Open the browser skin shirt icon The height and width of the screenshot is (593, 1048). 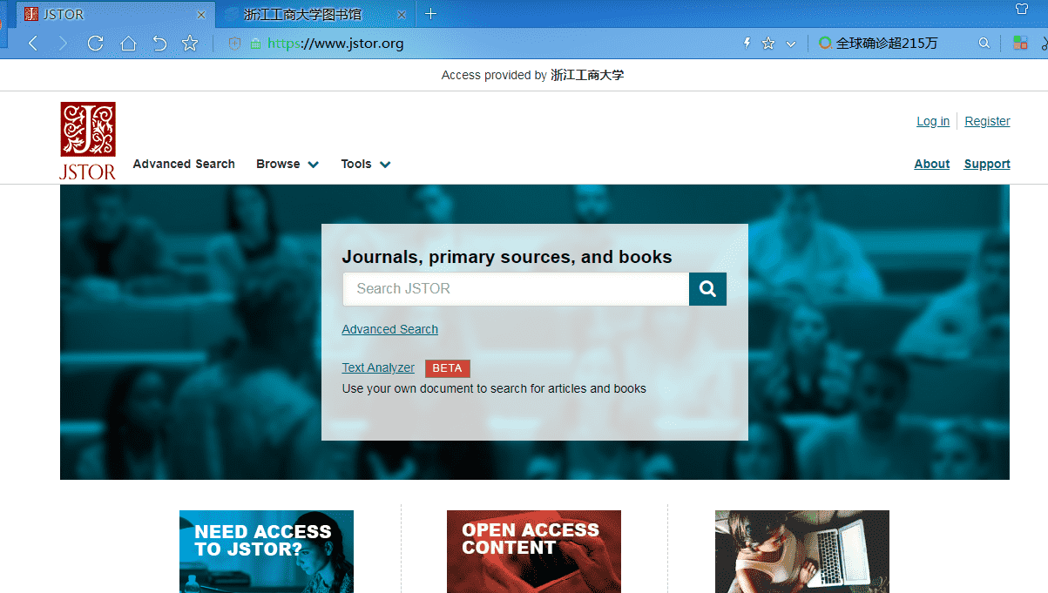tap(1023, 10)
